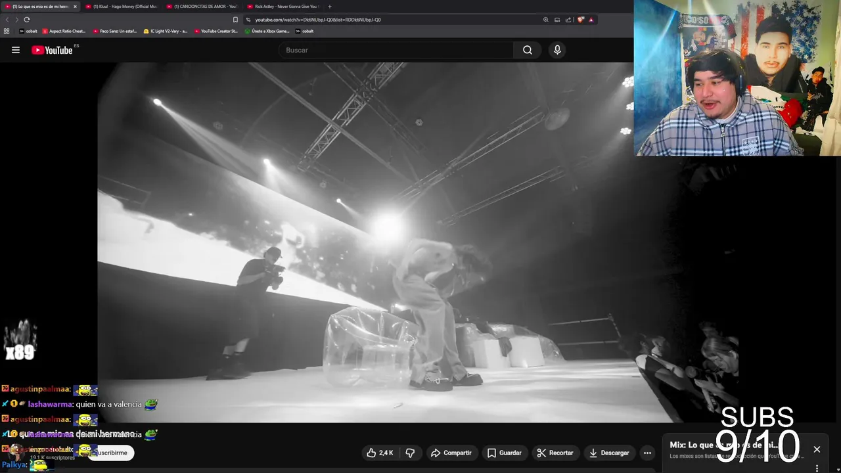
Task: Open zoom magnifier in address bar
Action: [x=545, y=20]
